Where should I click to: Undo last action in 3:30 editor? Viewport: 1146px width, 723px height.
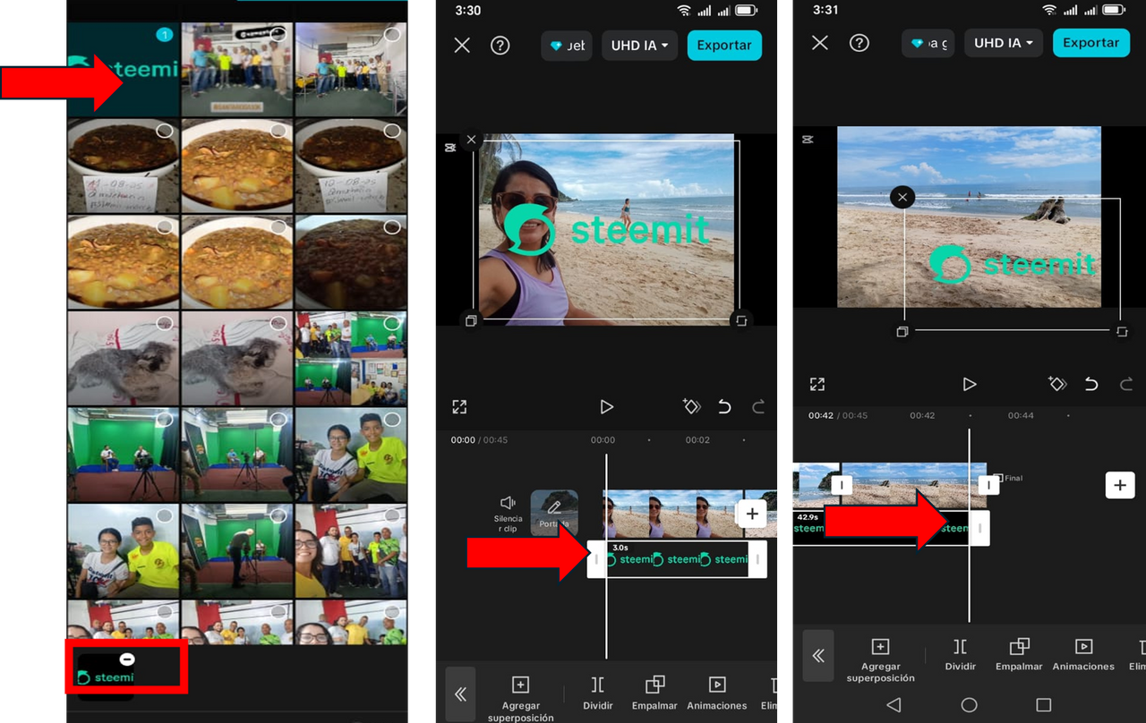pyautogui.click(x=724, y=407)
